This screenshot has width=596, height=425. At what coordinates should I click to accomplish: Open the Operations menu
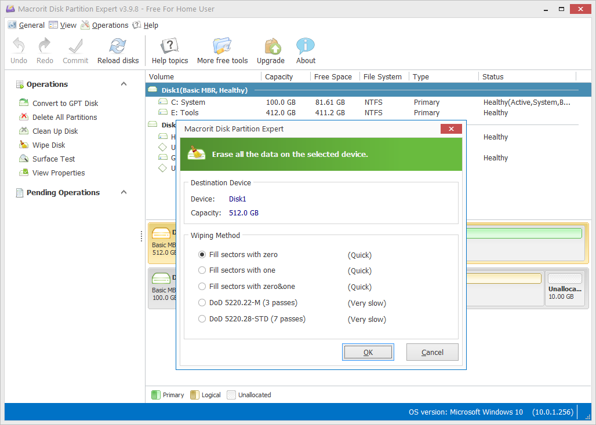pos(104,25)
